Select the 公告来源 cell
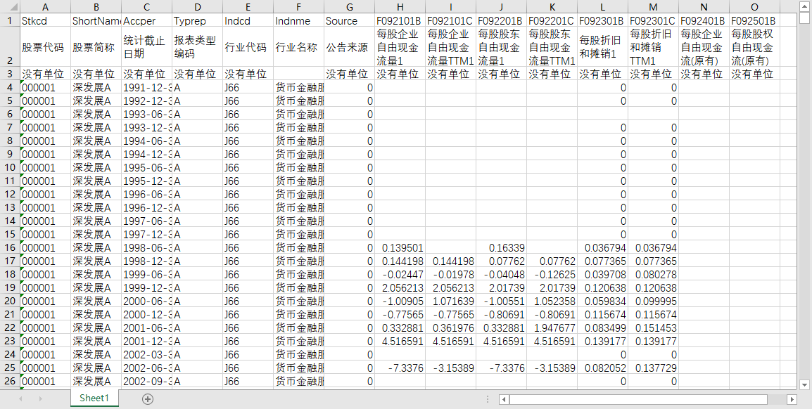Image resolution: width=812 pixels, height=409 pixels. [x=350, y=47]
